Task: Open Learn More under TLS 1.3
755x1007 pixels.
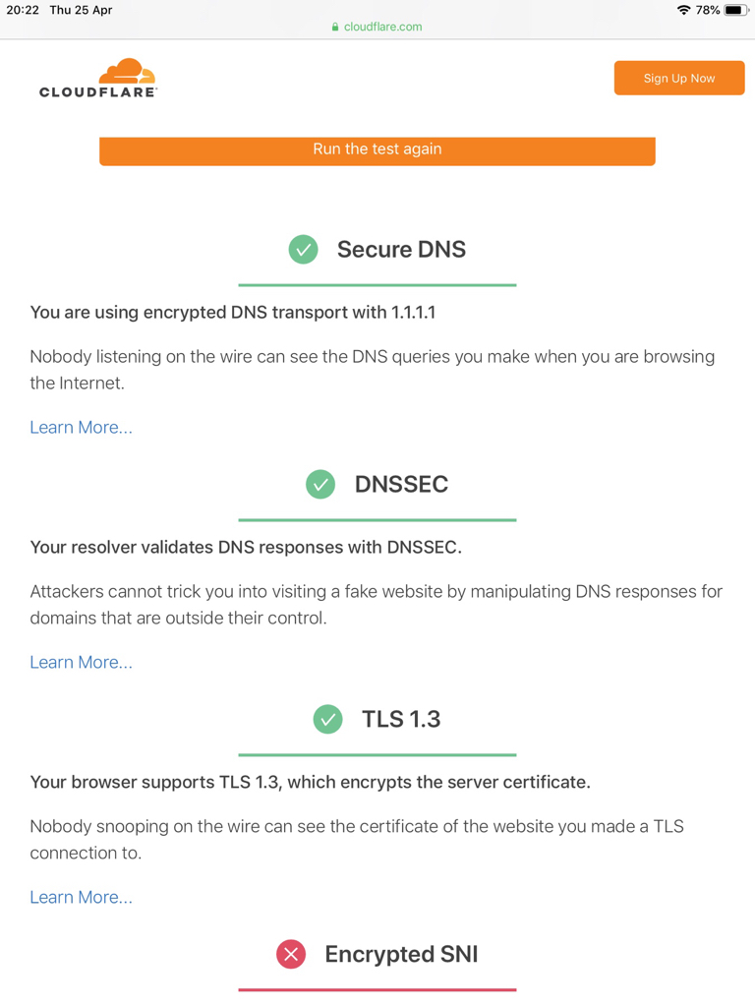Action: (81, 897)
